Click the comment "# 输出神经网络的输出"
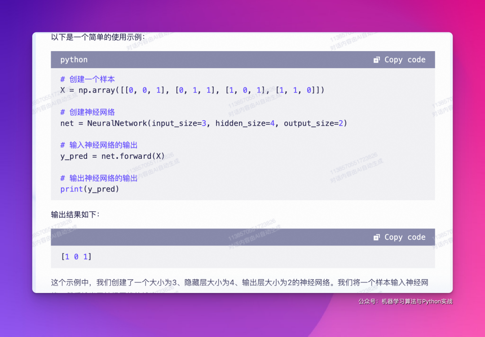The image size is (485, 337). pyautogui.click(x=99, y=178)
